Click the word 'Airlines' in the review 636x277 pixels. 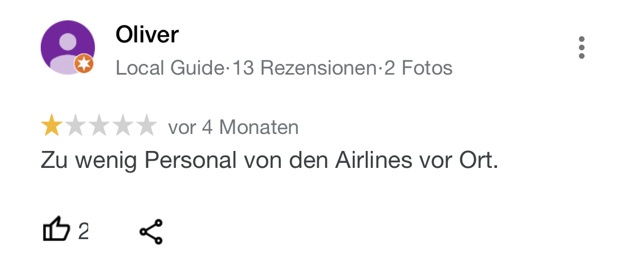pyautogui.click(x=373, y=161)
